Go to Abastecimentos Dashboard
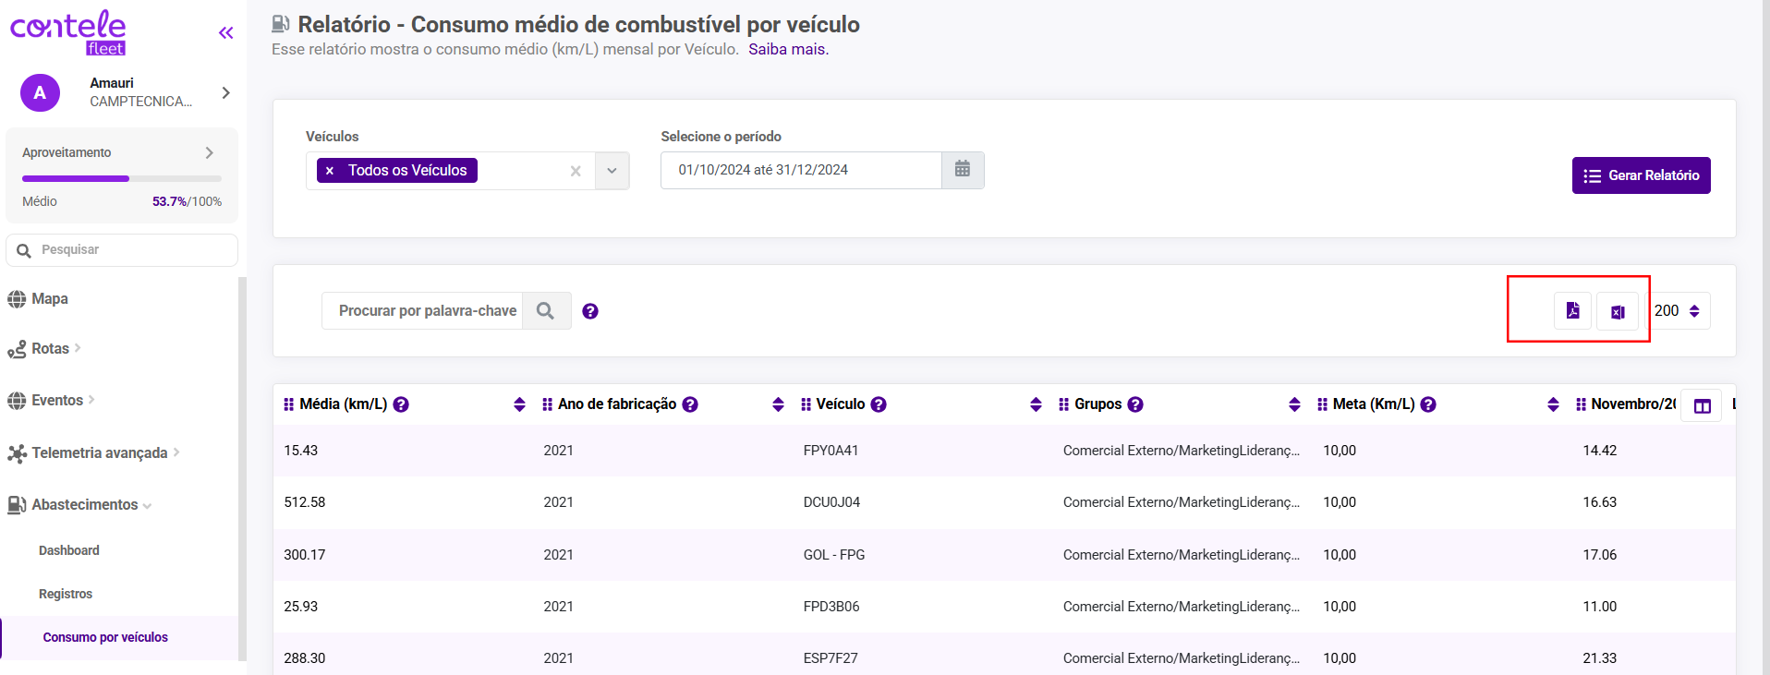 click(69, 550)
